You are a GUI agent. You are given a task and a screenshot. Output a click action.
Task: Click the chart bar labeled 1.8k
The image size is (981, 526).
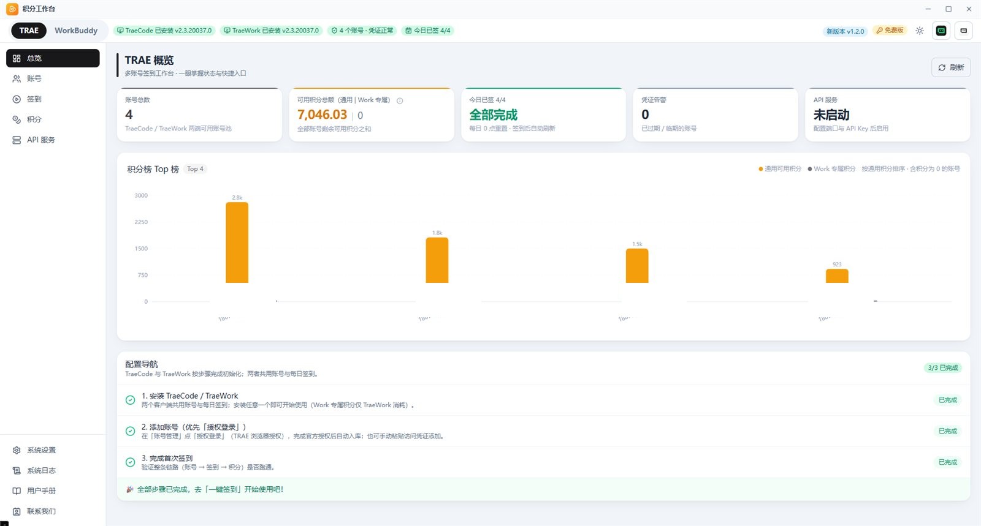[x=437, y=260]
